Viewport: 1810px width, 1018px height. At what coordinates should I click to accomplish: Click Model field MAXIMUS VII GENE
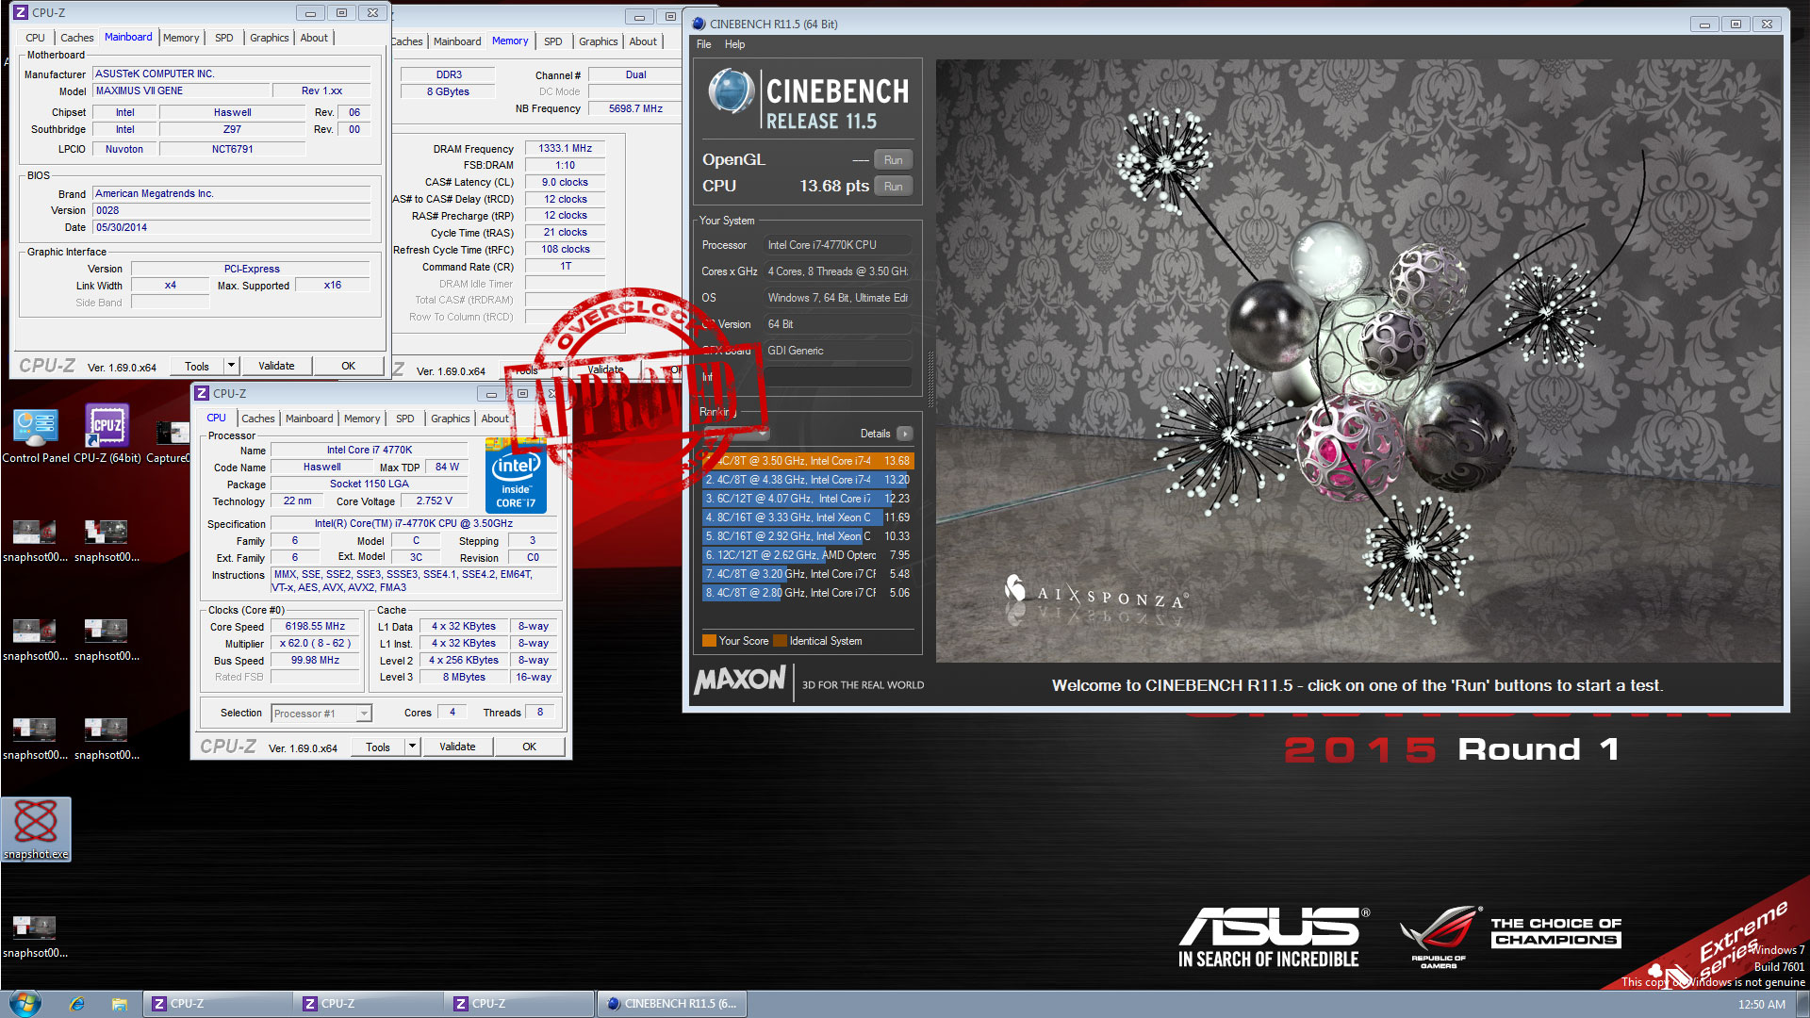point(181,90)
